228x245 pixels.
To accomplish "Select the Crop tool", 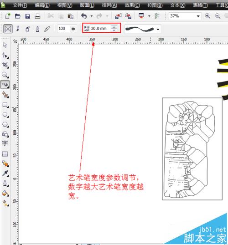I will [x=5, y=65].
